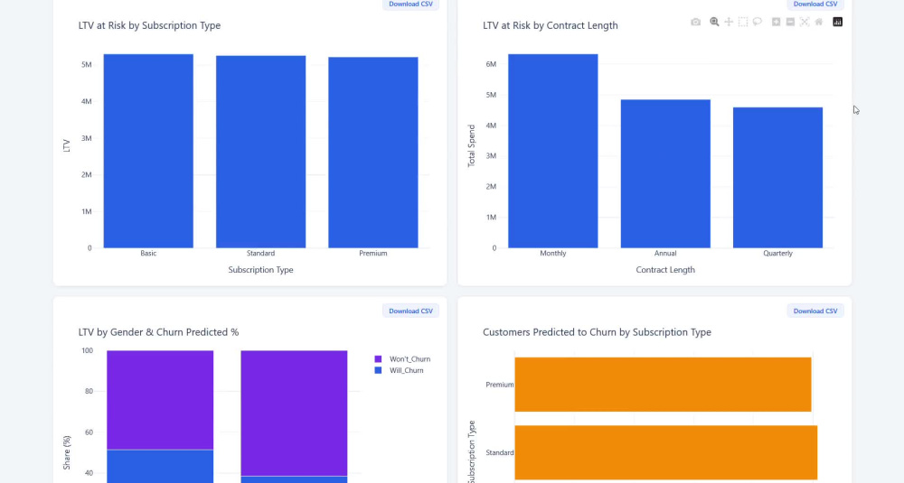The width and height of the screenshot is (904, 483).
Task: Click the 'Quarterly' x-axis tick label
Action: [x=777, y=254]
